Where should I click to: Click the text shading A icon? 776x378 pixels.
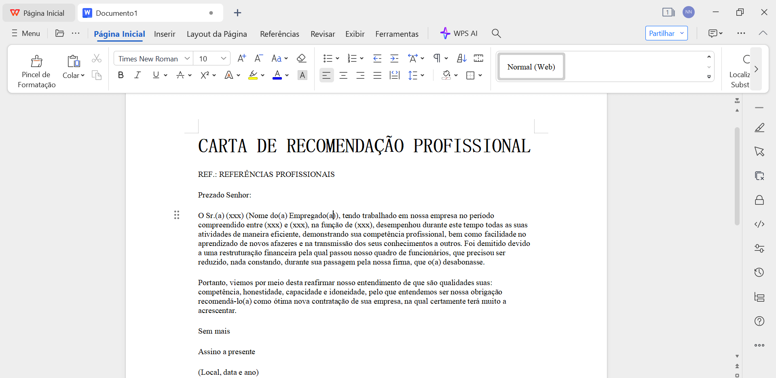(302, 75)
